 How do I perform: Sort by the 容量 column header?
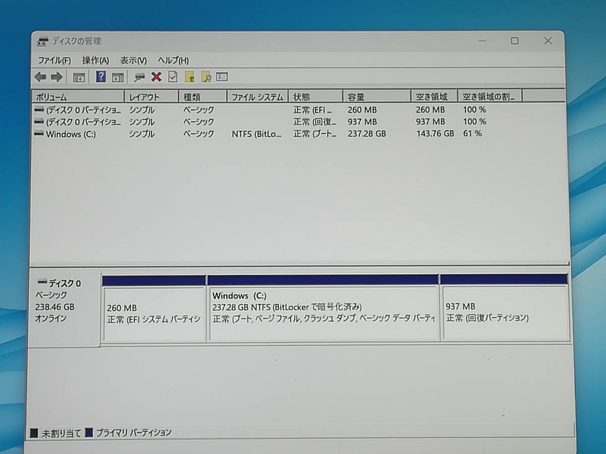pos(376,96)
